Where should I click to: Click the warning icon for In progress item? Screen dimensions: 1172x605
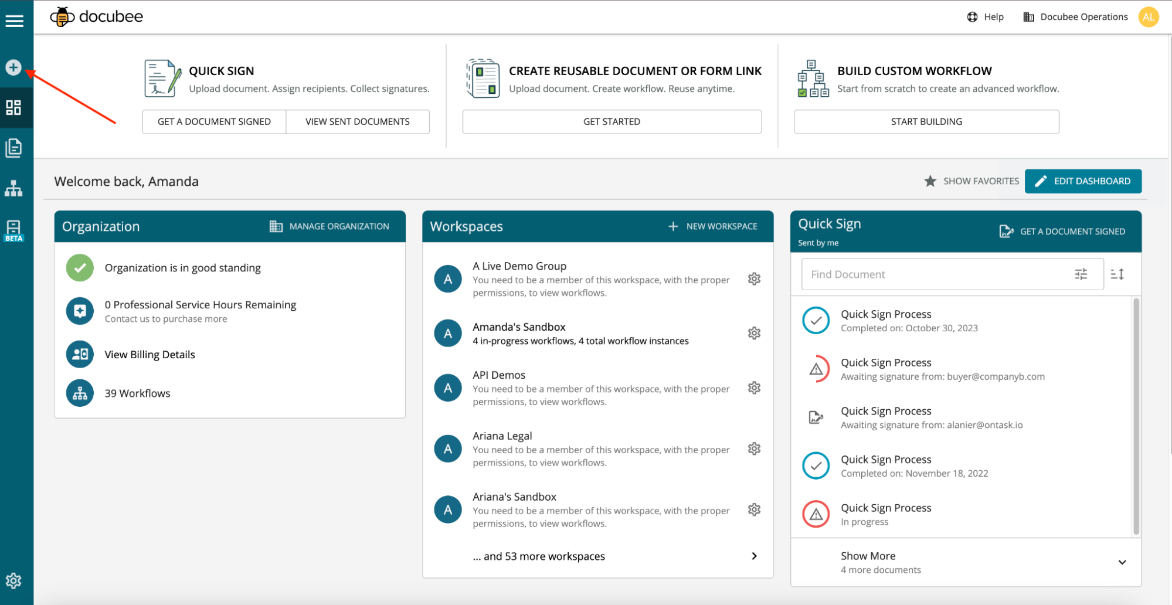coord(816,515)
